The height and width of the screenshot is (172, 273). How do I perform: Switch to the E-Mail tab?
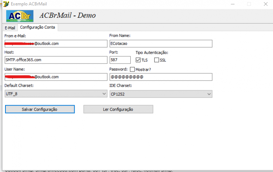(x=10, y=28)
